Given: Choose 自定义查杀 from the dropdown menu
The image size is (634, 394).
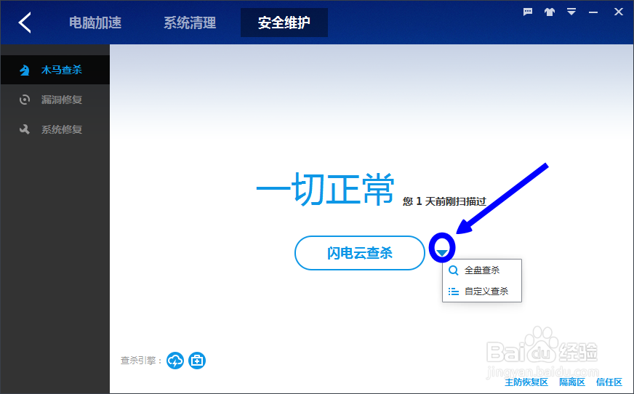Looking at the screenshot, I should (x=481, y=291).
